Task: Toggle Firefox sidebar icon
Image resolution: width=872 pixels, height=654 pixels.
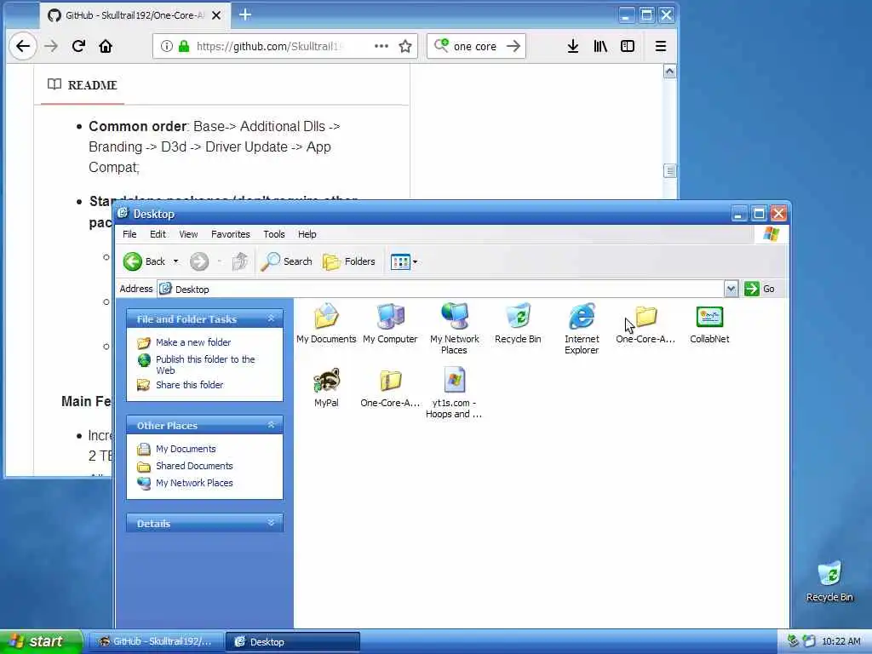Action: [x=628, y=46]
